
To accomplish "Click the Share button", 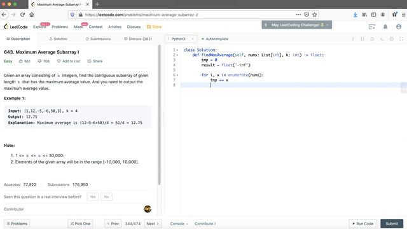I will (95, 61).
